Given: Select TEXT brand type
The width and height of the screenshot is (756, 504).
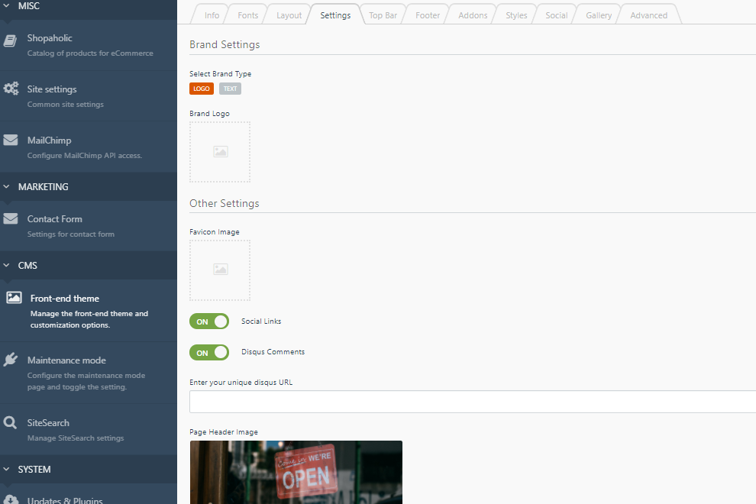Looking at the screenshot, I should [x=230, y=89].
